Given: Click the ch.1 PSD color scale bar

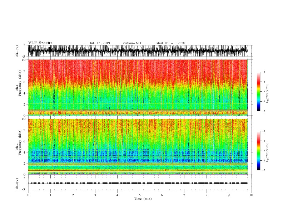Looking at the screenshot, I should click(x=258, y=92).
